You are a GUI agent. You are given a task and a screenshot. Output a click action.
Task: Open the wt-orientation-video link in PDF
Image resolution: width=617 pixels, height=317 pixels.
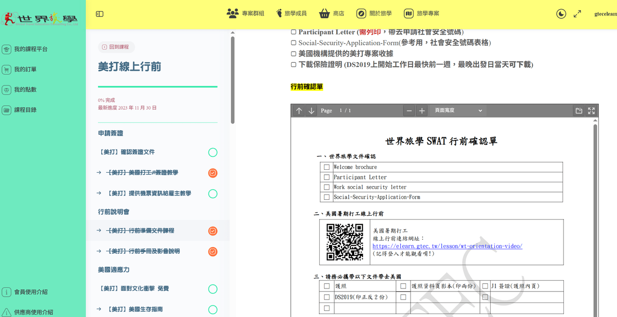447,246
